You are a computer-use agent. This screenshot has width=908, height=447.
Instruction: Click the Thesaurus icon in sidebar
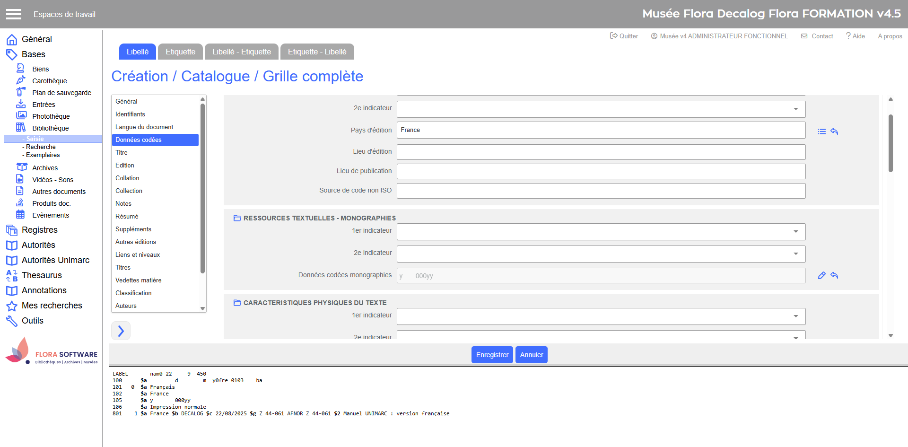(x=12, y=275)
